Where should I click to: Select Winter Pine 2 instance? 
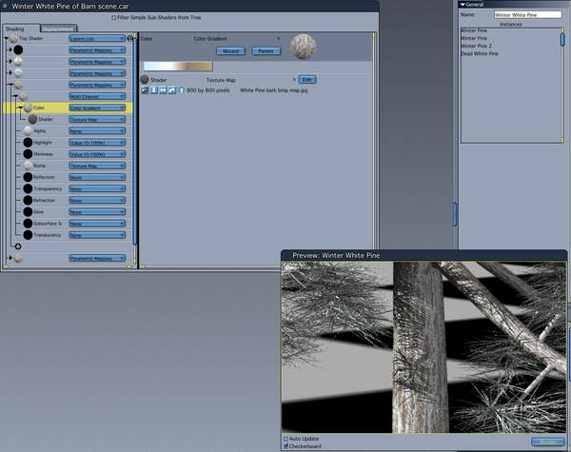click(476, 46)
